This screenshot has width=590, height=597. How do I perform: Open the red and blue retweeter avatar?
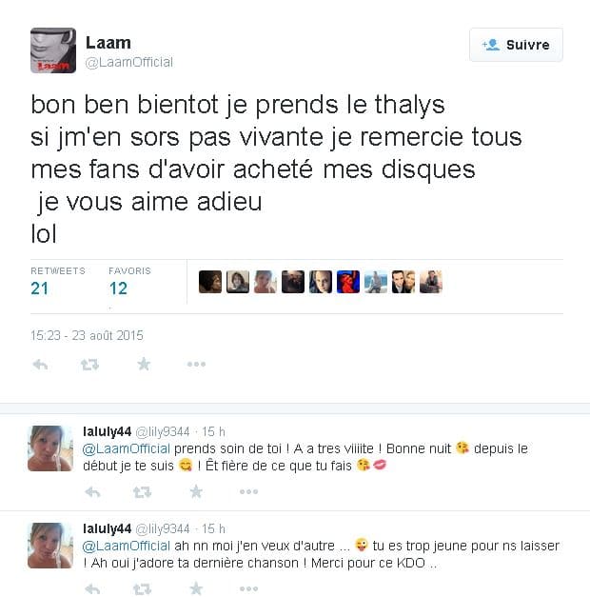(x=348, y=282)
